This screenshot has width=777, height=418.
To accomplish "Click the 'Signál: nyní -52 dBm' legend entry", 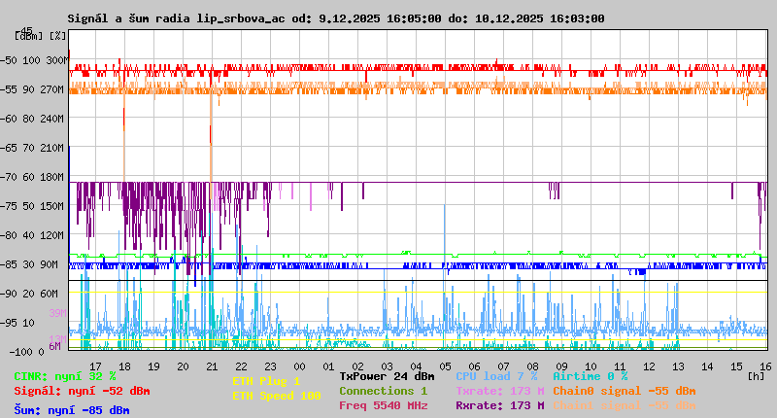I will 82,391.
